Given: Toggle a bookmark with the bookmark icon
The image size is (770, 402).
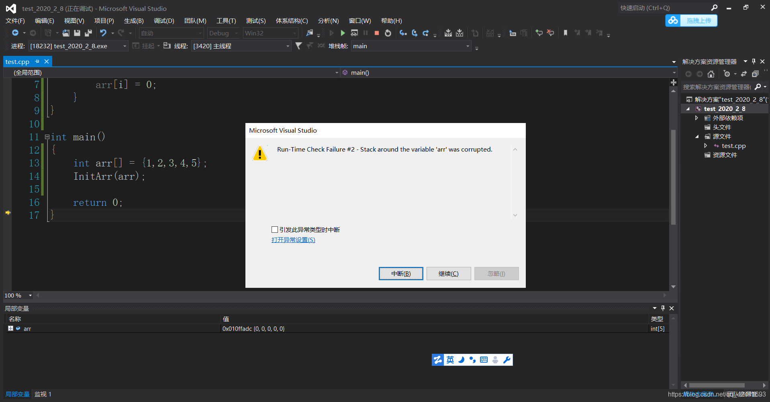Looking at the screenshot, I should pos(566,33).
